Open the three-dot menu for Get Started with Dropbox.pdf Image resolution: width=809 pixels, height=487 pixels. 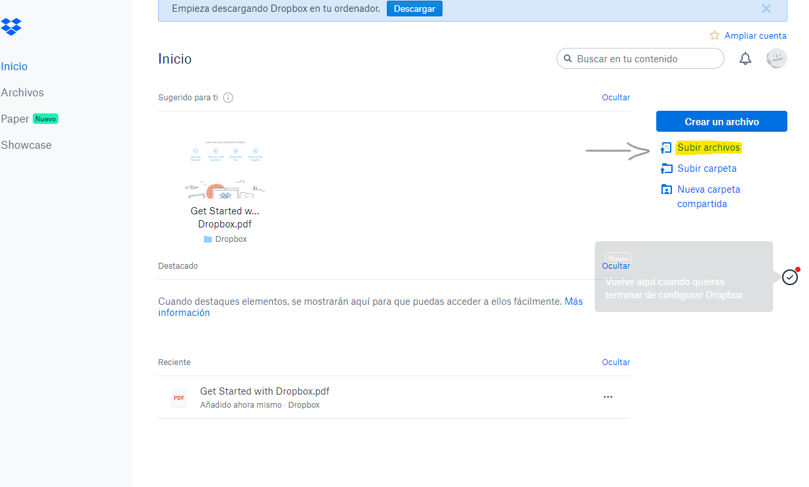[608, 397]
